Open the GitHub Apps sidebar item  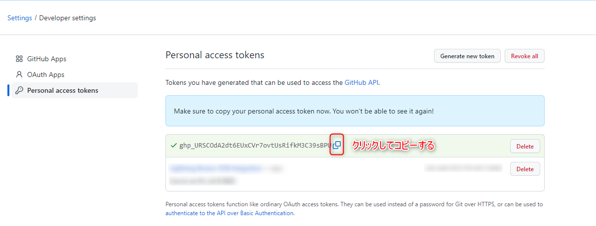[46, 59]
